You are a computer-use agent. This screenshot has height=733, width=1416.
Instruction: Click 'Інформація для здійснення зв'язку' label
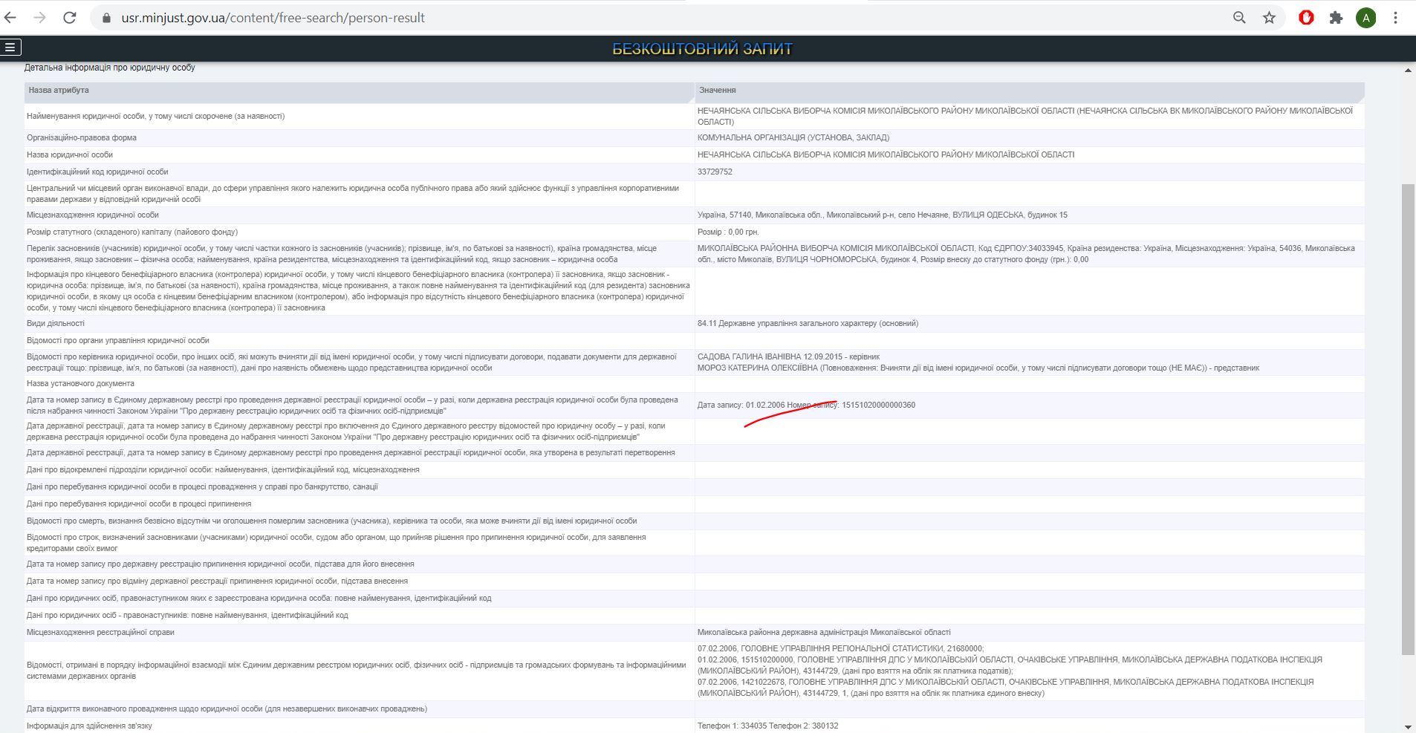[89, 726]
